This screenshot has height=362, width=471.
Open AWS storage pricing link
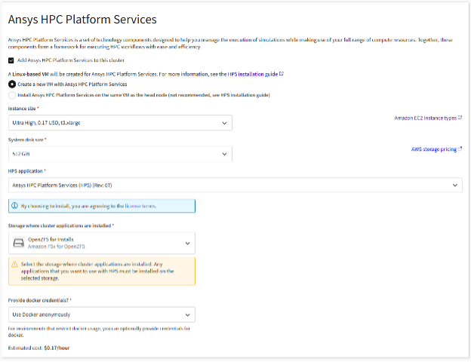pyautogui.click(x=434, y=149)
